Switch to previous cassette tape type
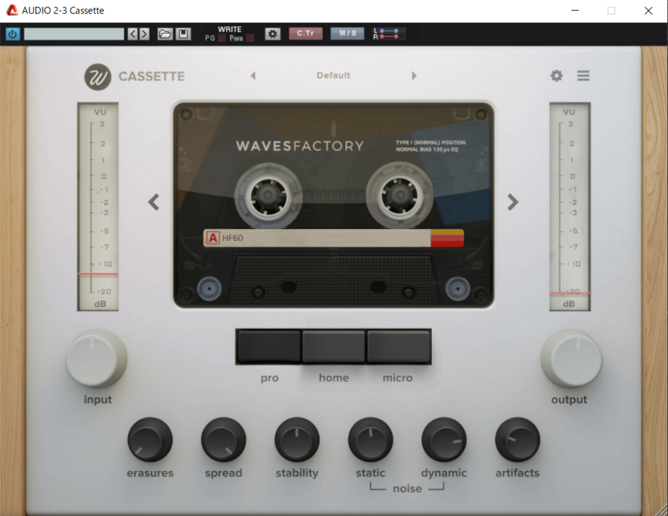Image resolution: width=668 pixels, height=516 pixels. pos(154,202)
